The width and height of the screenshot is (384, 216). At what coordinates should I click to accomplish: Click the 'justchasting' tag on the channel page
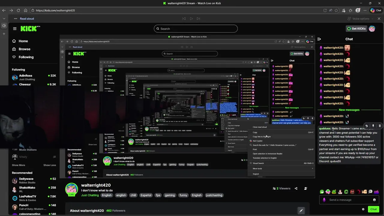214,195
